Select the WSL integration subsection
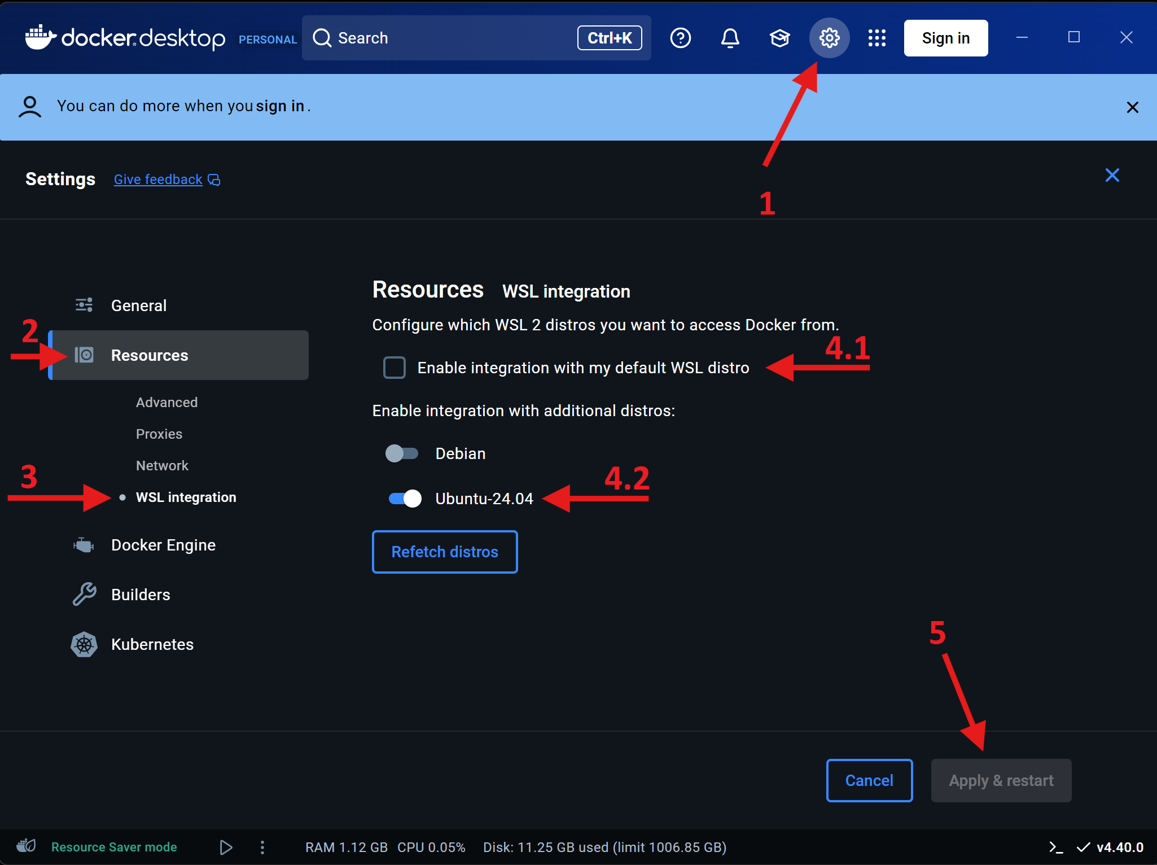Viewport: 1157px width, 865px height. pyautogui.click(x=186, y=497)
